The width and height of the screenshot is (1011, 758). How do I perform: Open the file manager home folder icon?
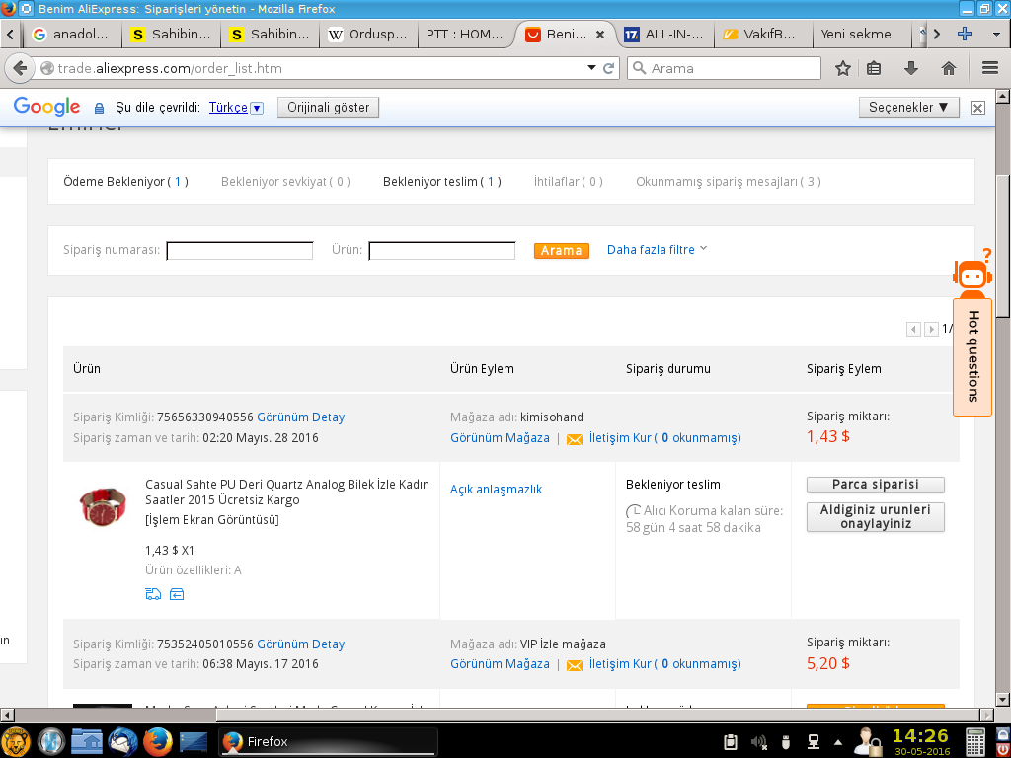pos(87,742)
